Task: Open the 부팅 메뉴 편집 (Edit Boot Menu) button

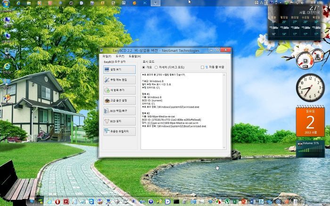Action: pyautogui.click(x=119, y=80)
